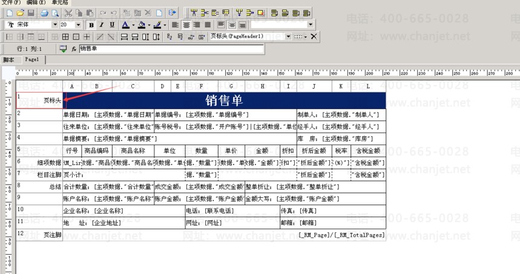Expand font color dropdown arrow
Viewport: 520px width, 274px height.
133,25
